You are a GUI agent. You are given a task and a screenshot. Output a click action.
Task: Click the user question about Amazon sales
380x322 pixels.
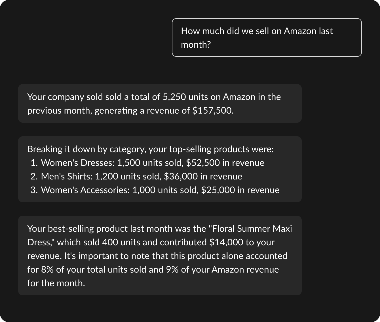point(267,37)
